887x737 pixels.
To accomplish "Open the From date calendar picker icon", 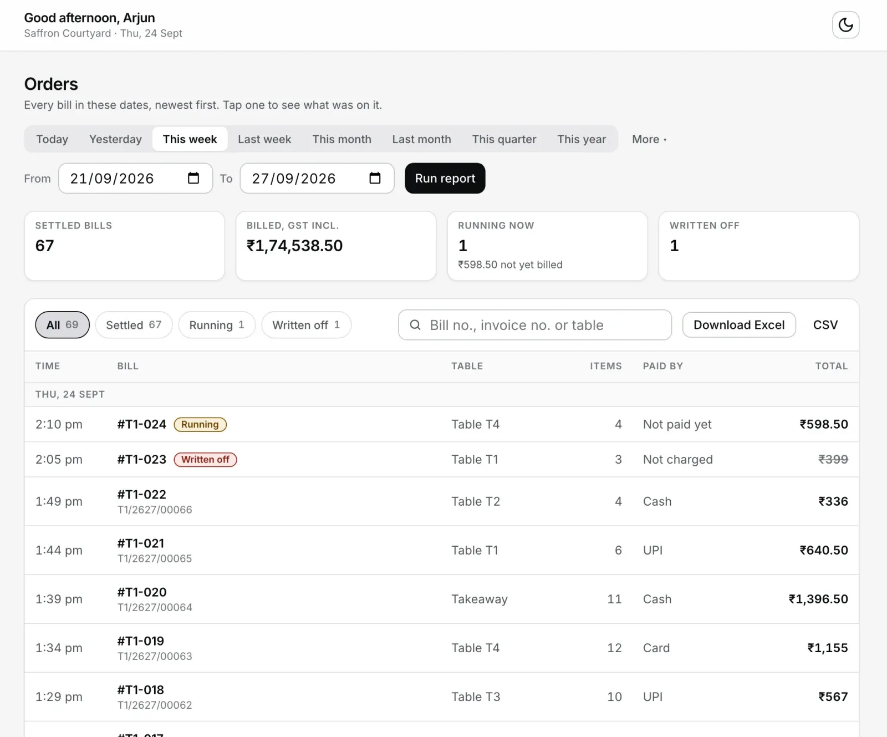I will click(193, 178).
